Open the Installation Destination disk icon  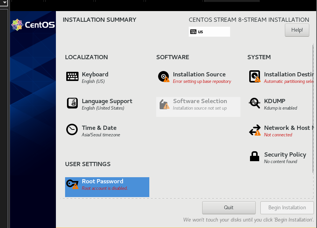(255, 76)
